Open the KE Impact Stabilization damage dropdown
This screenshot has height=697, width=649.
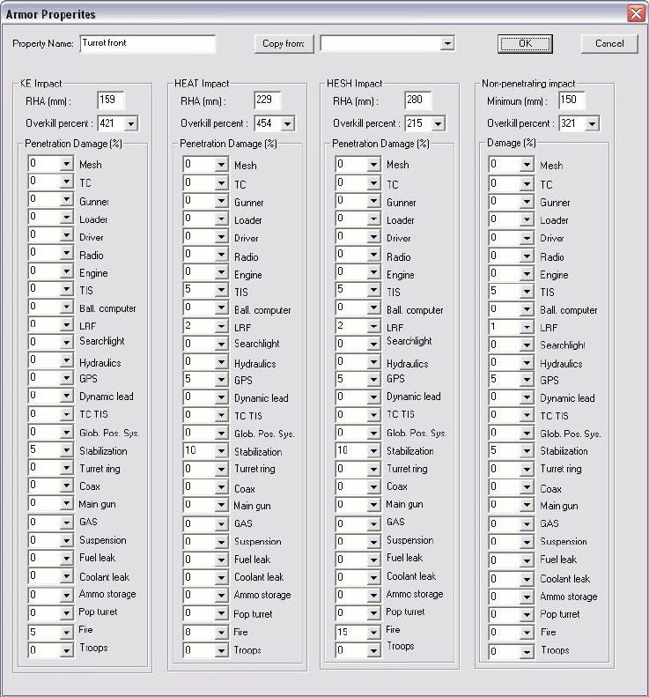(x=67, y=450)
